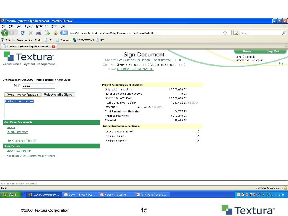Image resolution: width=288 pixels, height=216 pixels.
Task: Print the page using the printer icon
Action: tap(38, 33)
